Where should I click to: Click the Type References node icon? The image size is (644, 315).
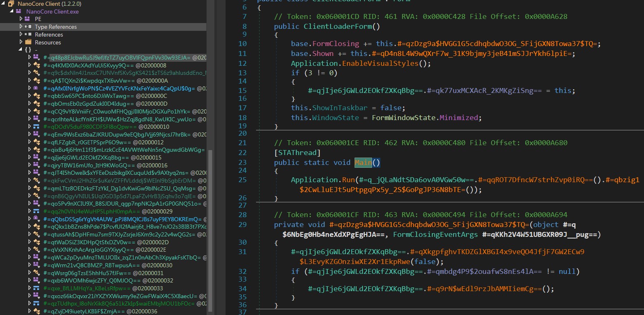[x=28, y=27]
